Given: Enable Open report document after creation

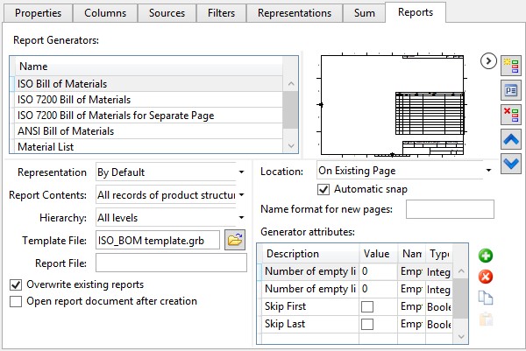Looking at the screenshot, I should (x=16, y=301).
